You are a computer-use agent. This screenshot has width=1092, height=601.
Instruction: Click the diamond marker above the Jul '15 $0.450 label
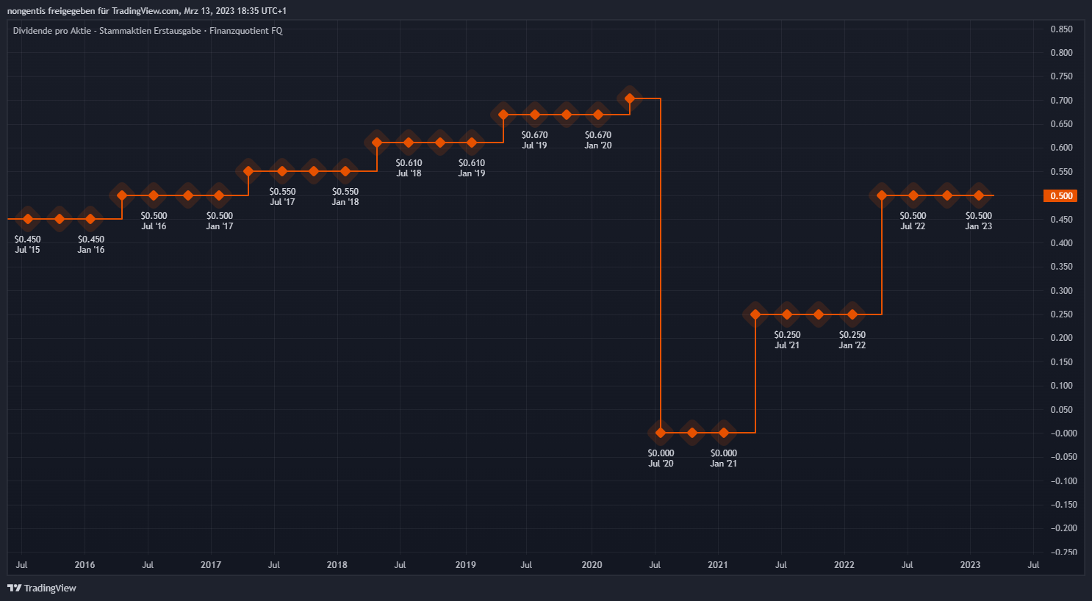click(28, 219)
